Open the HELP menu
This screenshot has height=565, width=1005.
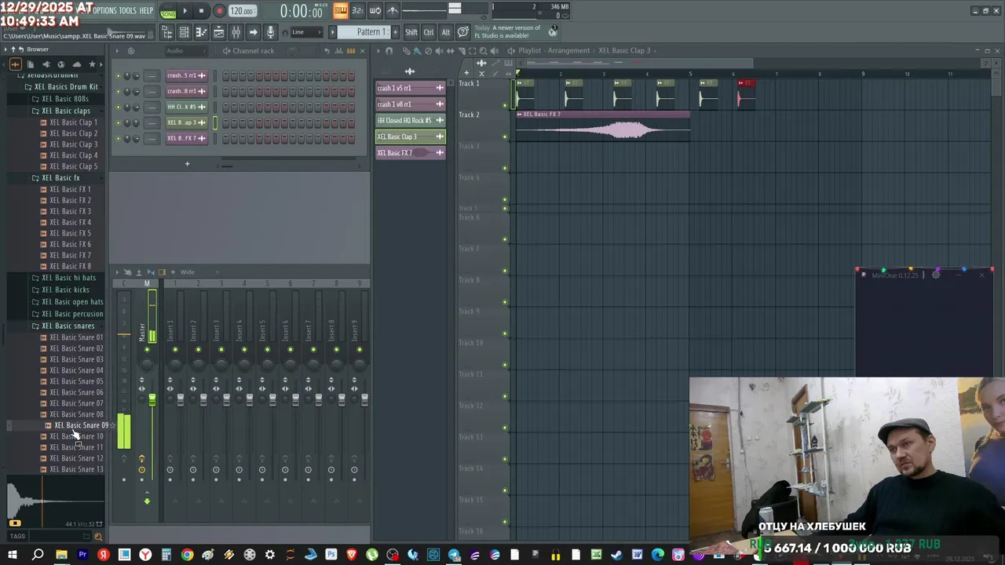(x=146, y=10)
